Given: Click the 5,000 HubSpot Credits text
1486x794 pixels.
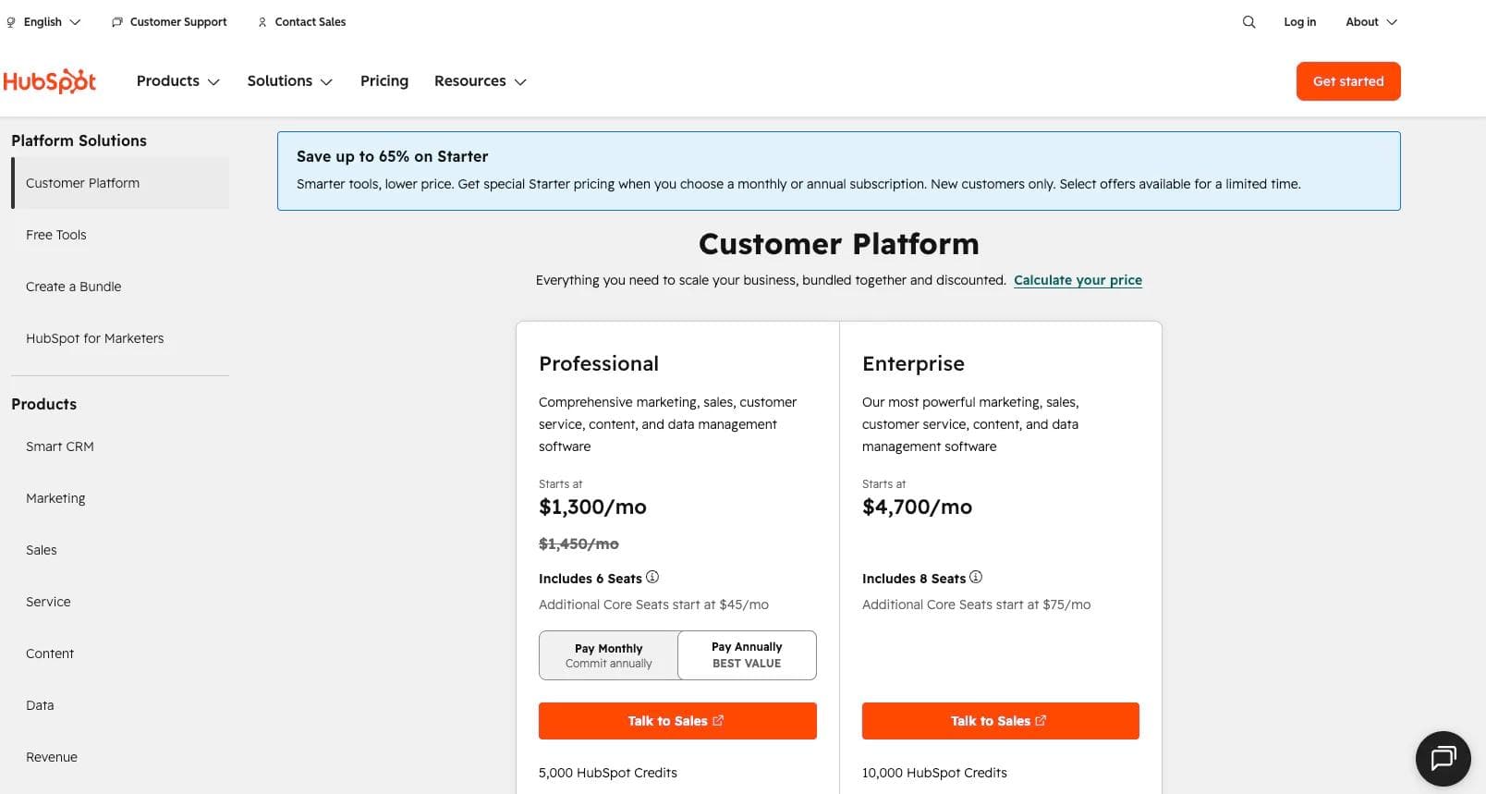Looking at the screenshot, I should pyautogui.click(x=608, y=773).
